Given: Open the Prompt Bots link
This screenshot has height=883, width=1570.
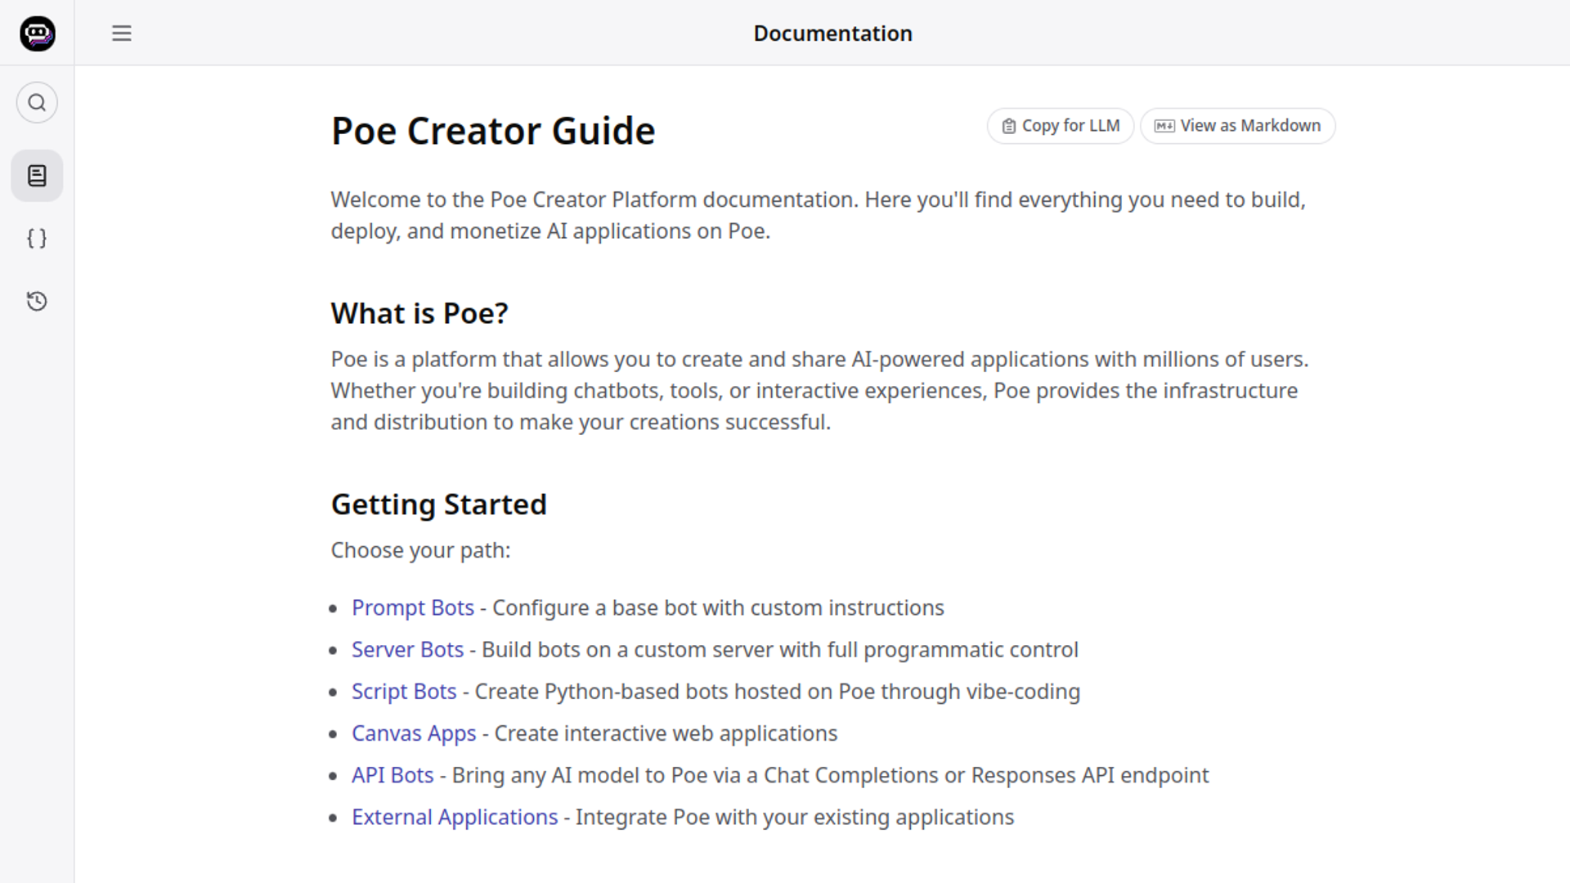Looking at the screenshot, I should [413, 608].
